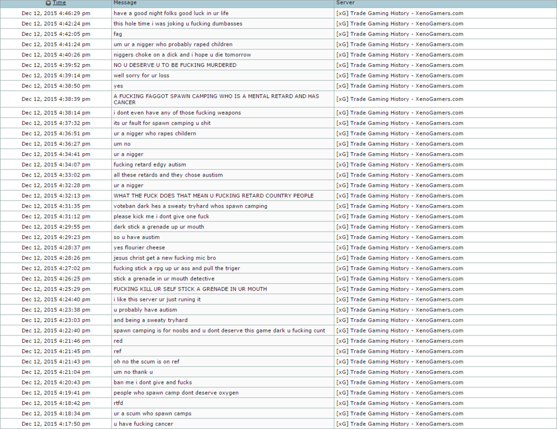The height and width of the screenshot is (429, 557).
Task: Select timestamp Dec 12, 2015 4:46:29 pm
Action: pos(56,13)
